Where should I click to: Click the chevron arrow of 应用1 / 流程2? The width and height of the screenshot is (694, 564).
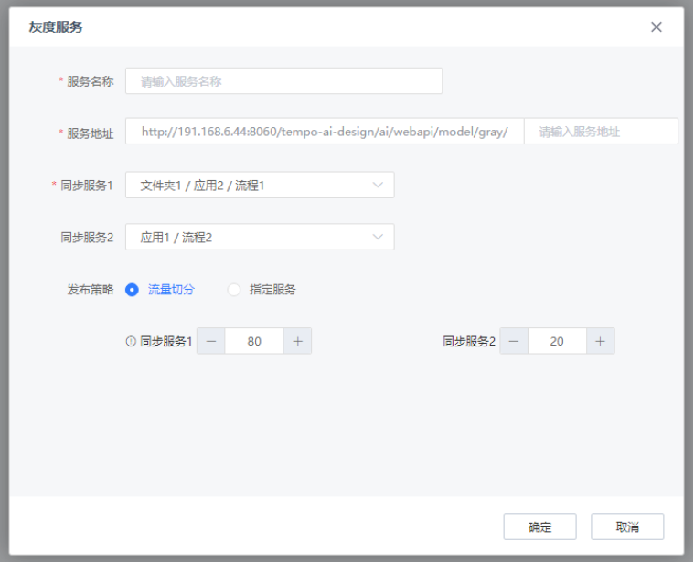click(379, 238)
